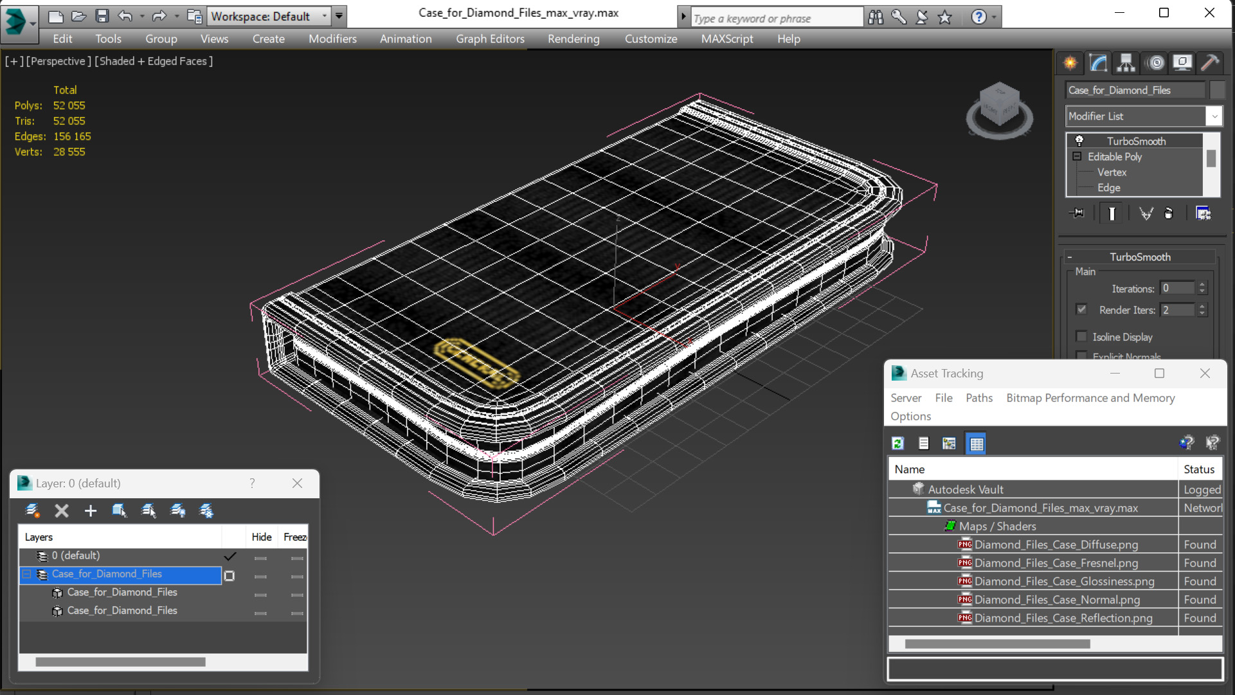
Task: Click Delete layer X icon
Action: click(x=62, y=510)
